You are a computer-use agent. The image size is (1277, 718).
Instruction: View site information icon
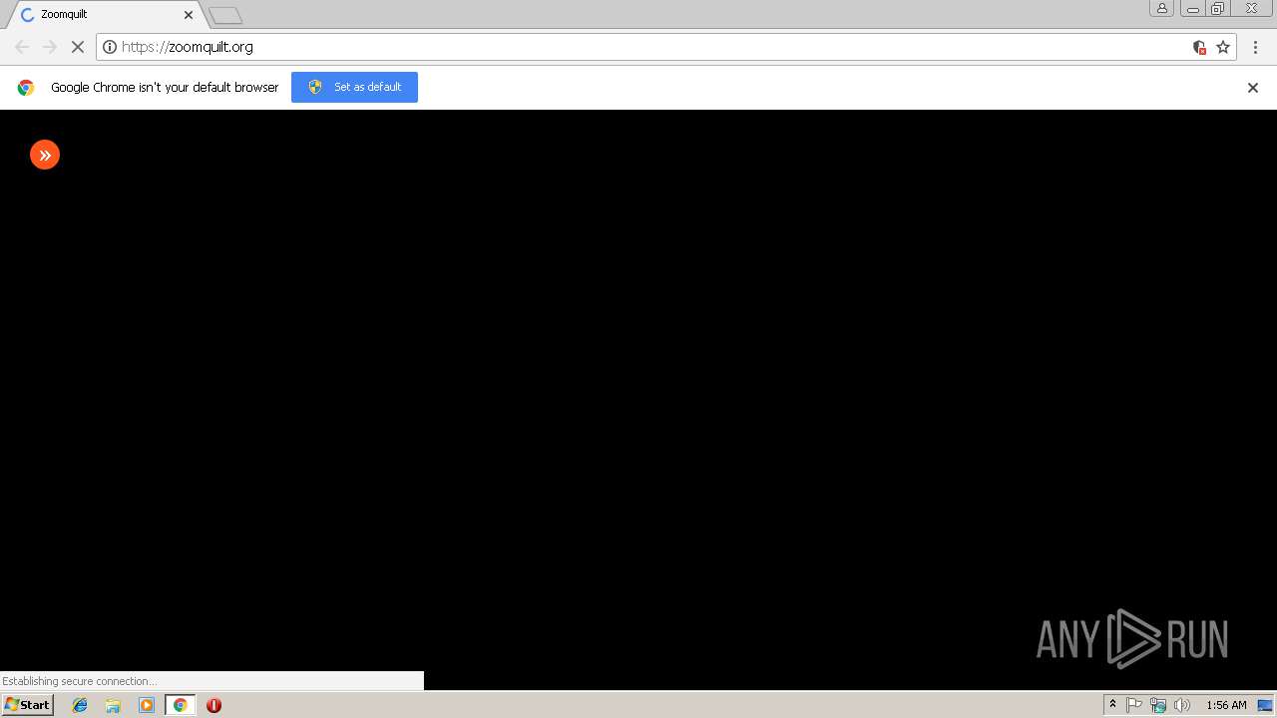pos(110,47)
